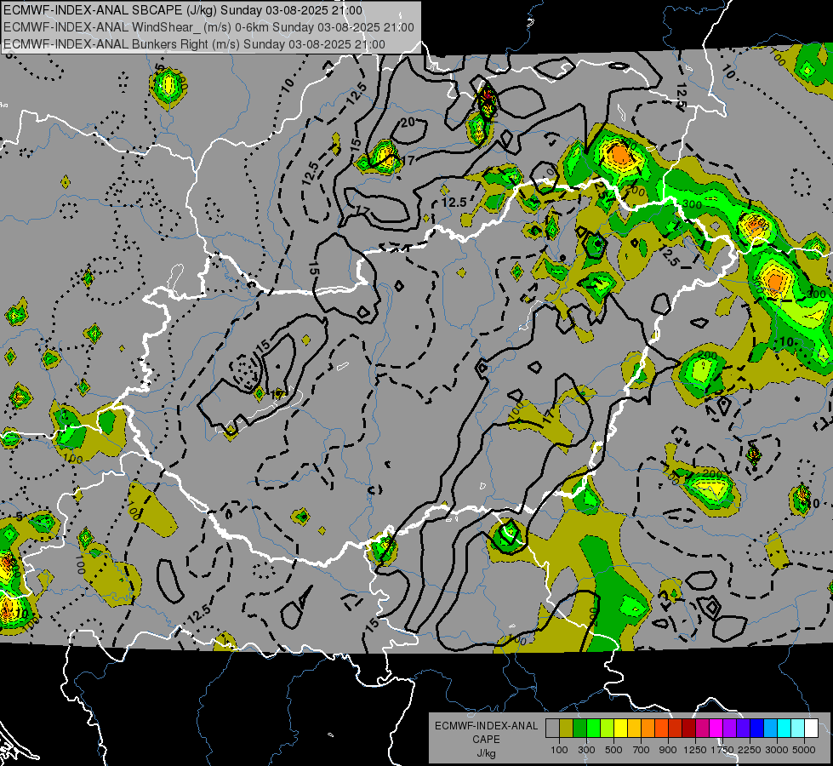This screenshot has height=766, width=833.
Task: Click the legend value 100
Action: pos(559,750)
